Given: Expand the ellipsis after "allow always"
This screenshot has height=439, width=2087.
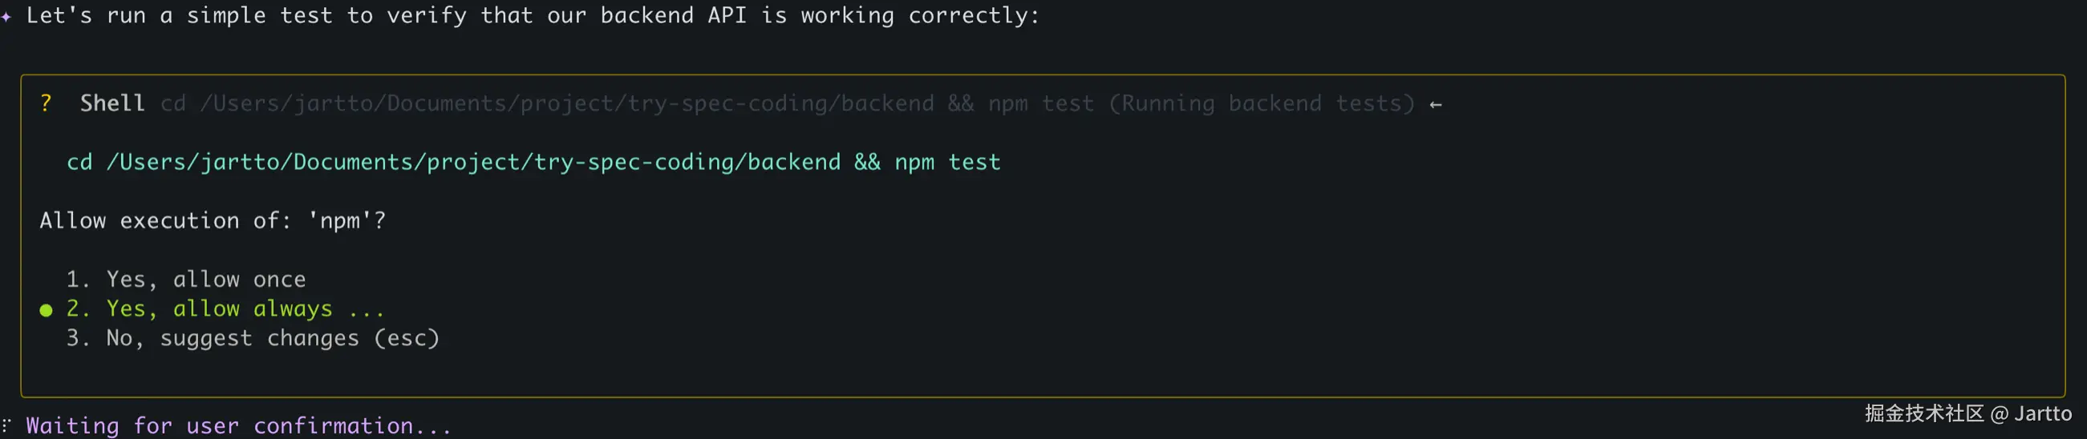Looking at the screenshot, I should click(367, 310).
